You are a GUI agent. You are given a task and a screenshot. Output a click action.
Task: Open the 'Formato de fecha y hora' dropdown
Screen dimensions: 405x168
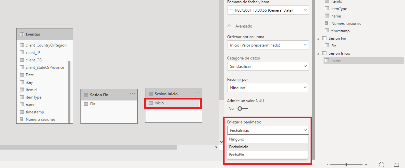(x=268, y=10)
